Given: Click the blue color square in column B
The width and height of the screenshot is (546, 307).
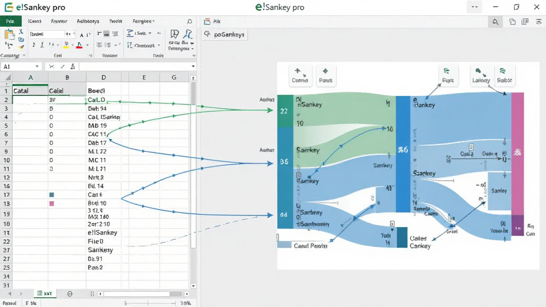Looking at the screenshot, I should click(x=52, y=195).
